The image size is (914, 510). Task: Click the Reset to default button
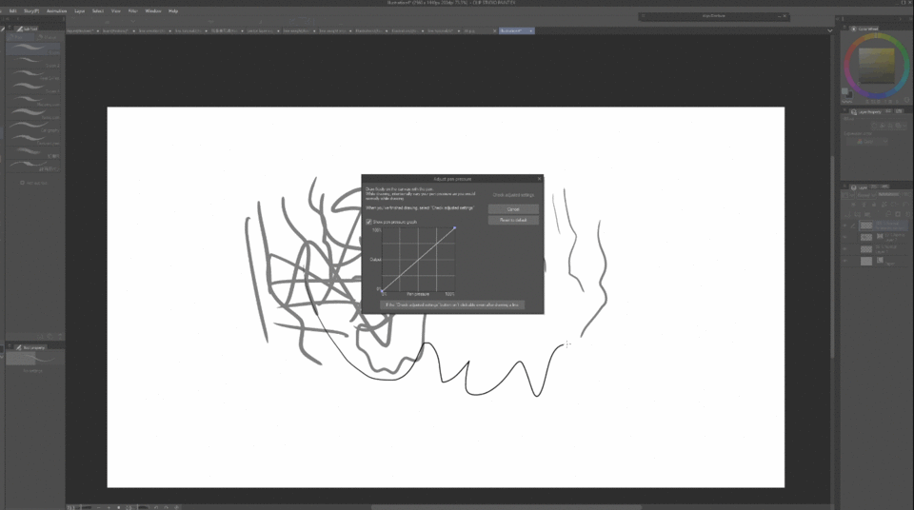(513, 221)
